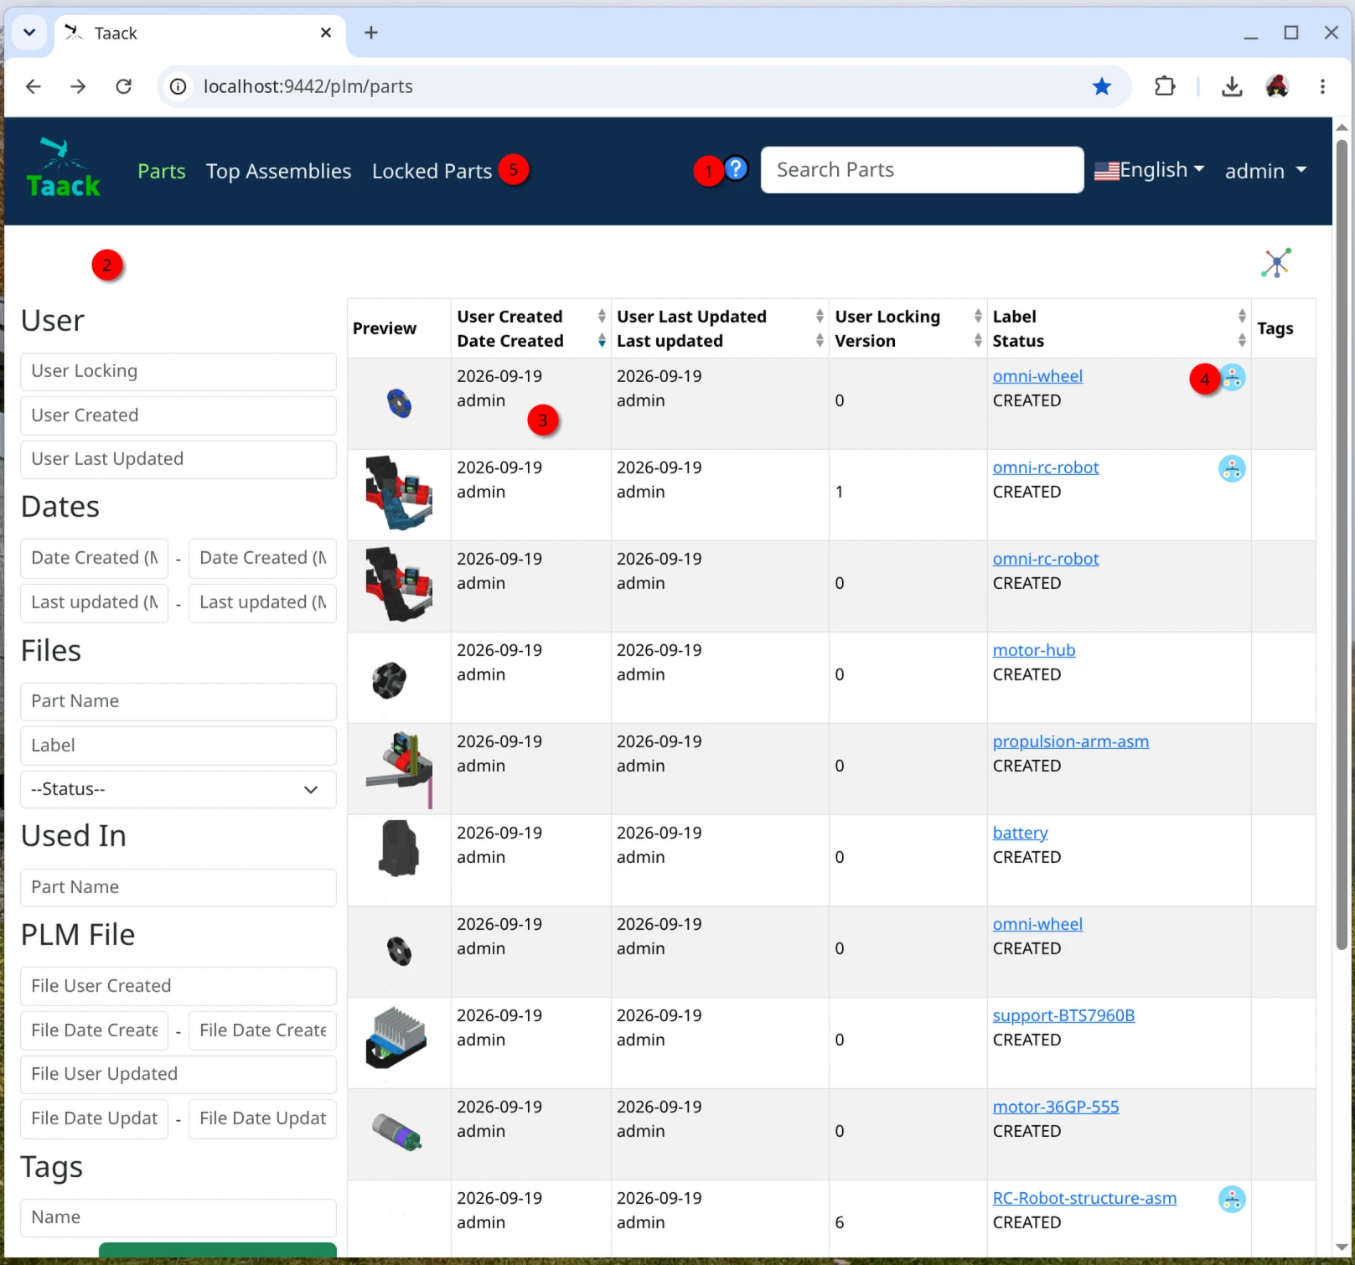Screen dimensions: 1355x1265
Task: Sort by User Created column arrow
Action: [x=602, y=316]
